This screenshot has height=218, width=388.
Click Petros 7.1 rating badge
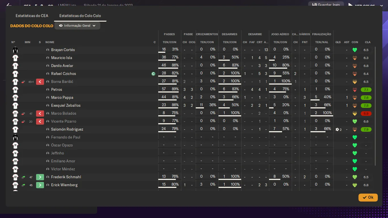pos(366,90)
